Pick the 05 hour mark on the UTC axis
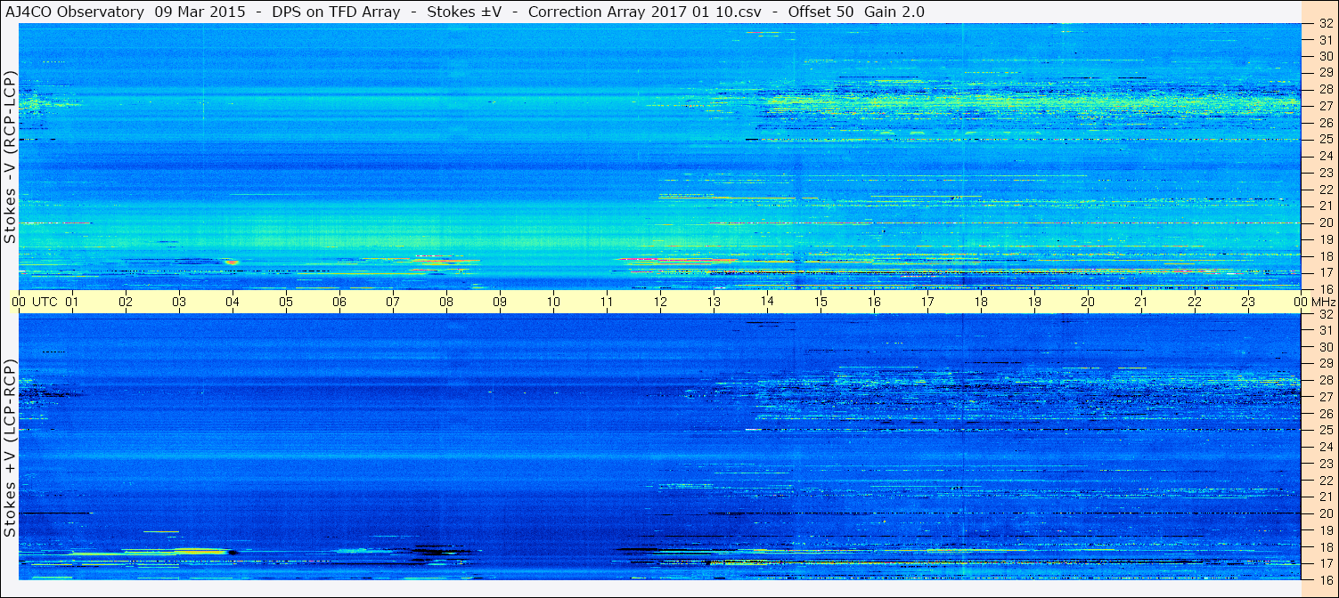 (x=286, y=302)
